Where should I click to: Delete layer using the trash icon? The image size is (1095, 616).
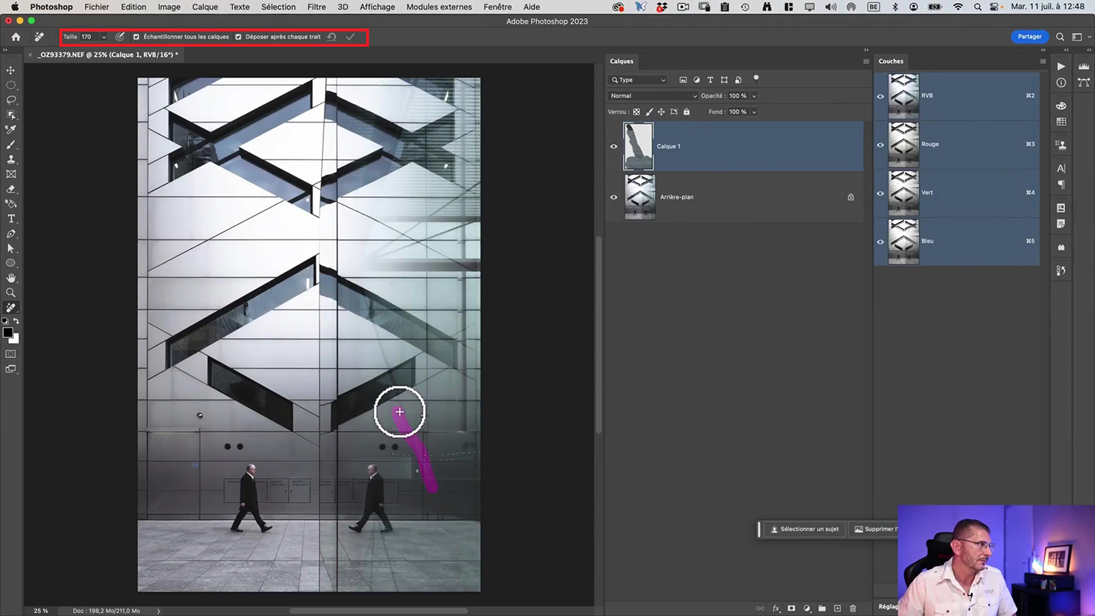coord(852,608)
